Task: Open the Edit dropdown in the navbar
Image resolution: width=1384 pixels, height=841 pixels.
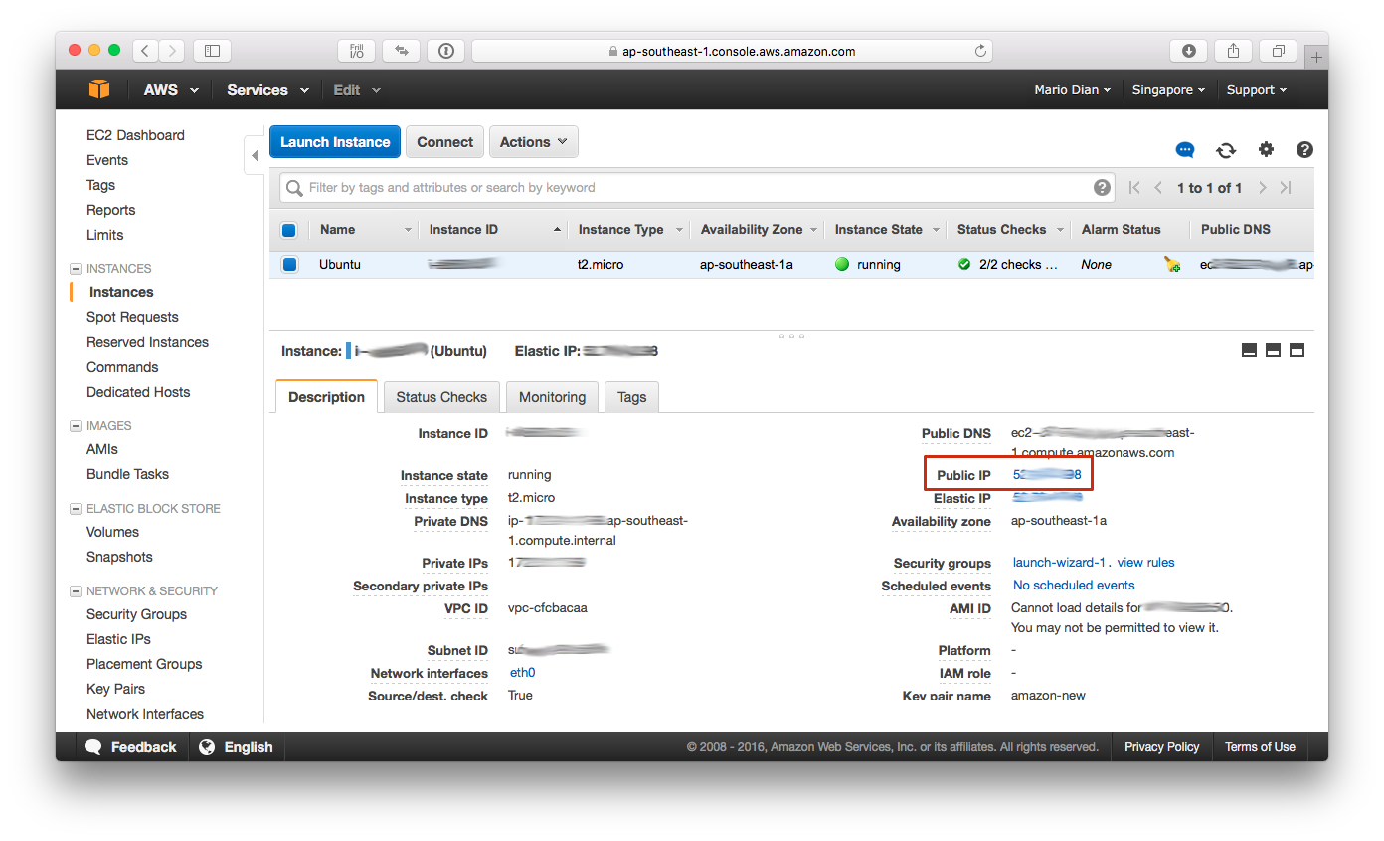Action: click(357, 89)
